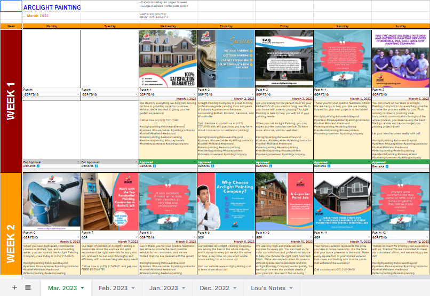
Task: Open Week 1 Monday For Approval status dropdown
Action: (78, 162)
